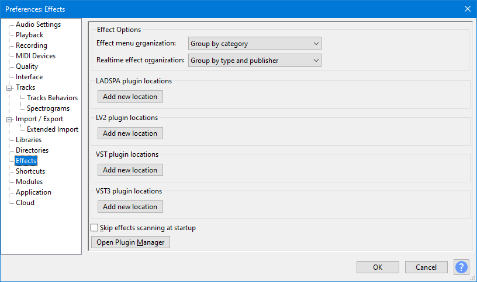477x282 pixels.
Task: Collapse the Tracks tree node
Action: tap(9, 88)
